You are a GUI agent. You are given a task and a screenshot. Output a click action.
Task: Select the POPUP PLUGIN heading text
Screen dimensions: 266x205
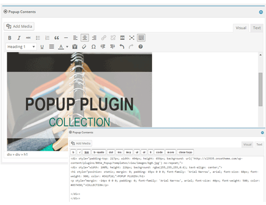79,104
